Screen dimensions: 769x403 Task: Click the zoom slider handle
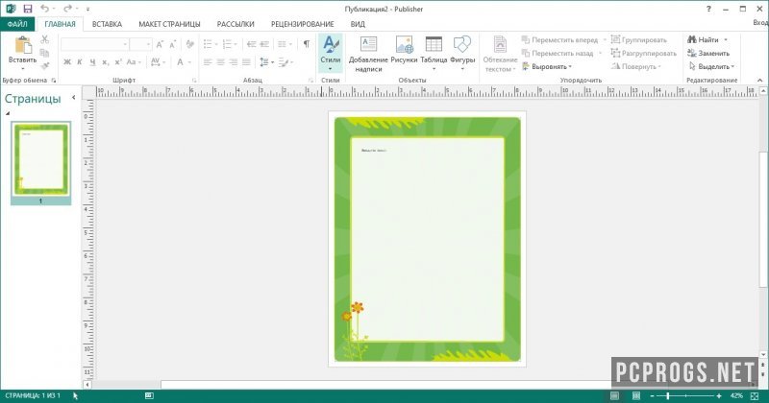668,395
